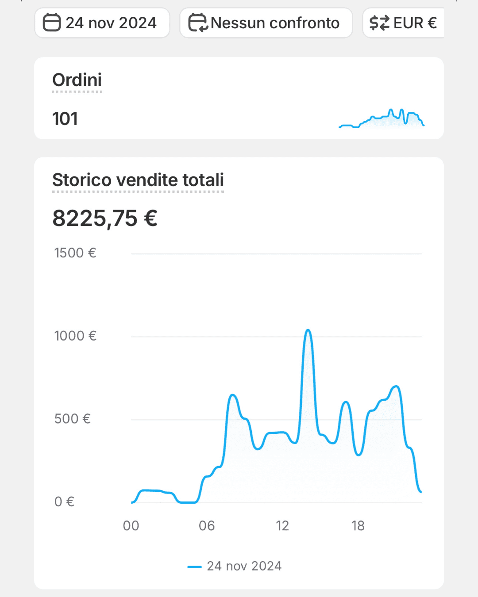Click the calendar icon in date filter
This screenshot has width=478, height=597.
[52, 23]
